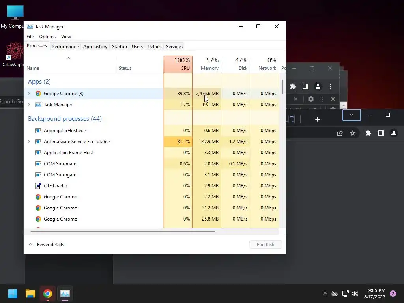Click the Application Frame Host icon
This screenshot has height=303, width=404.
38,153
